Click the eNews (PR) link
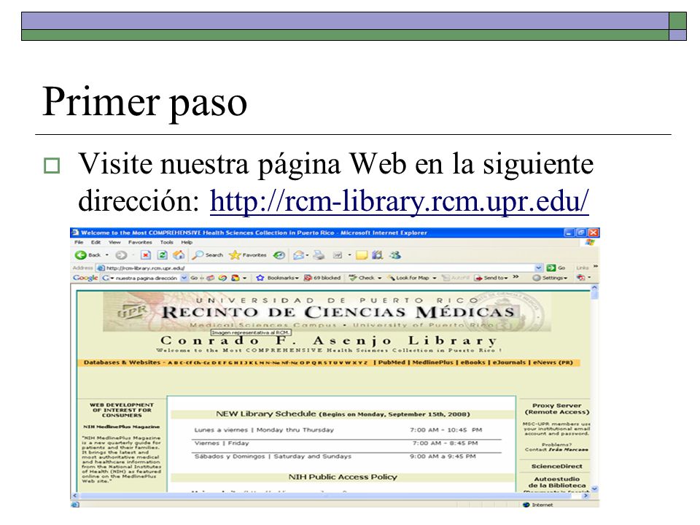 [553, 362]
